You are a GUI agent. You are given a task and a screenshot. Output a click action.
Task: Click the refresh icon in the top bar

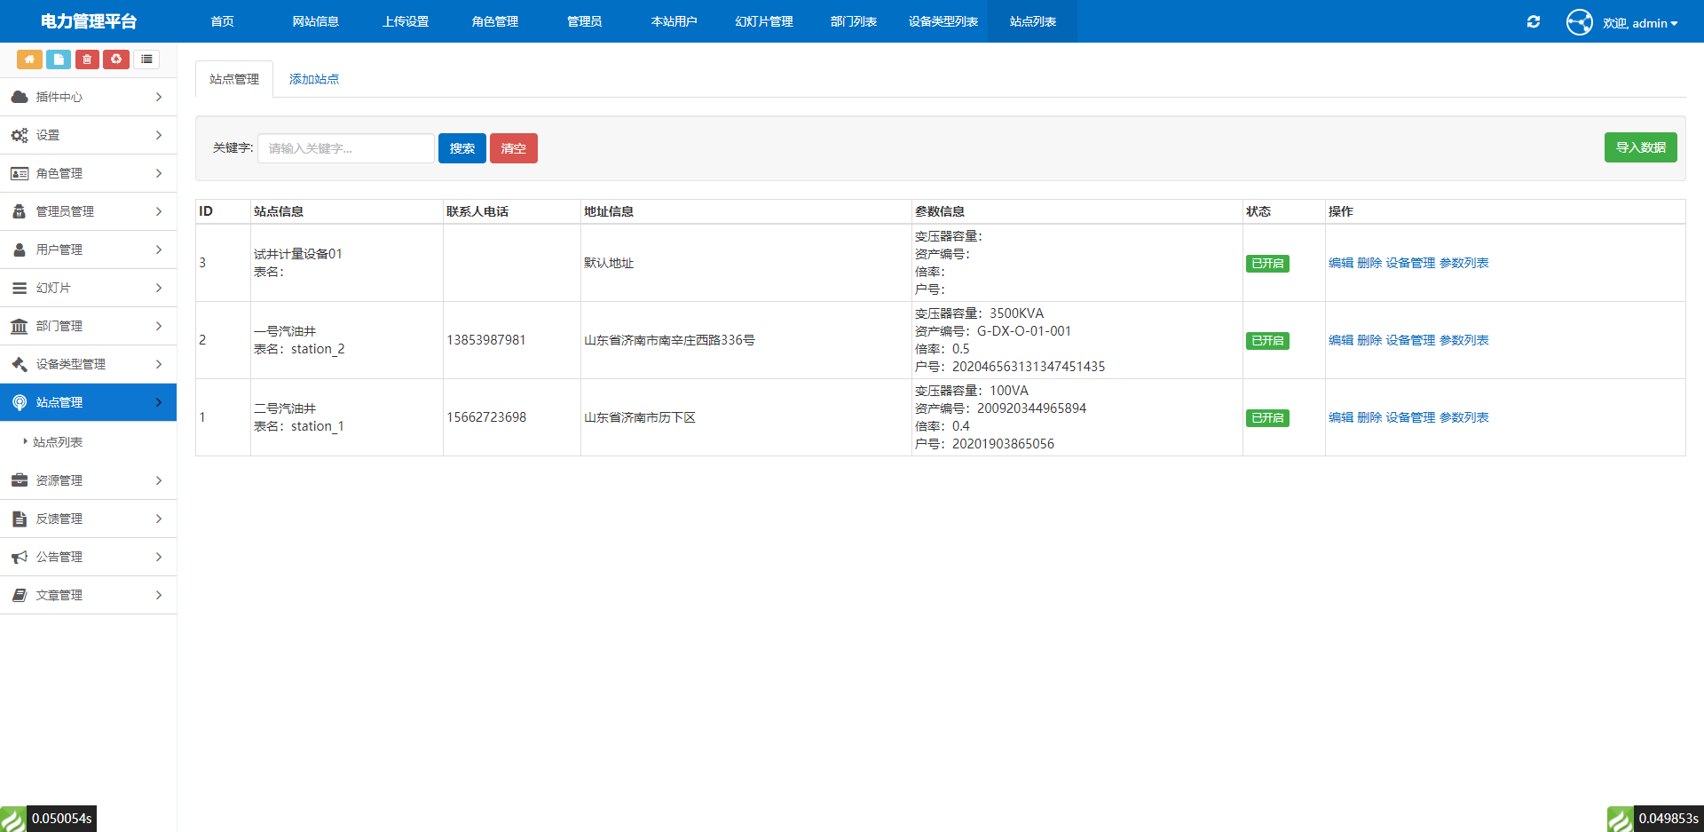click(1534, 21)
